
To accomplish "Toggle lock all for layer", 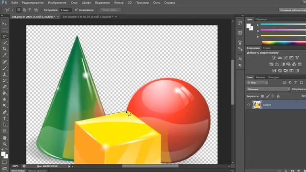I will [278, 96].
